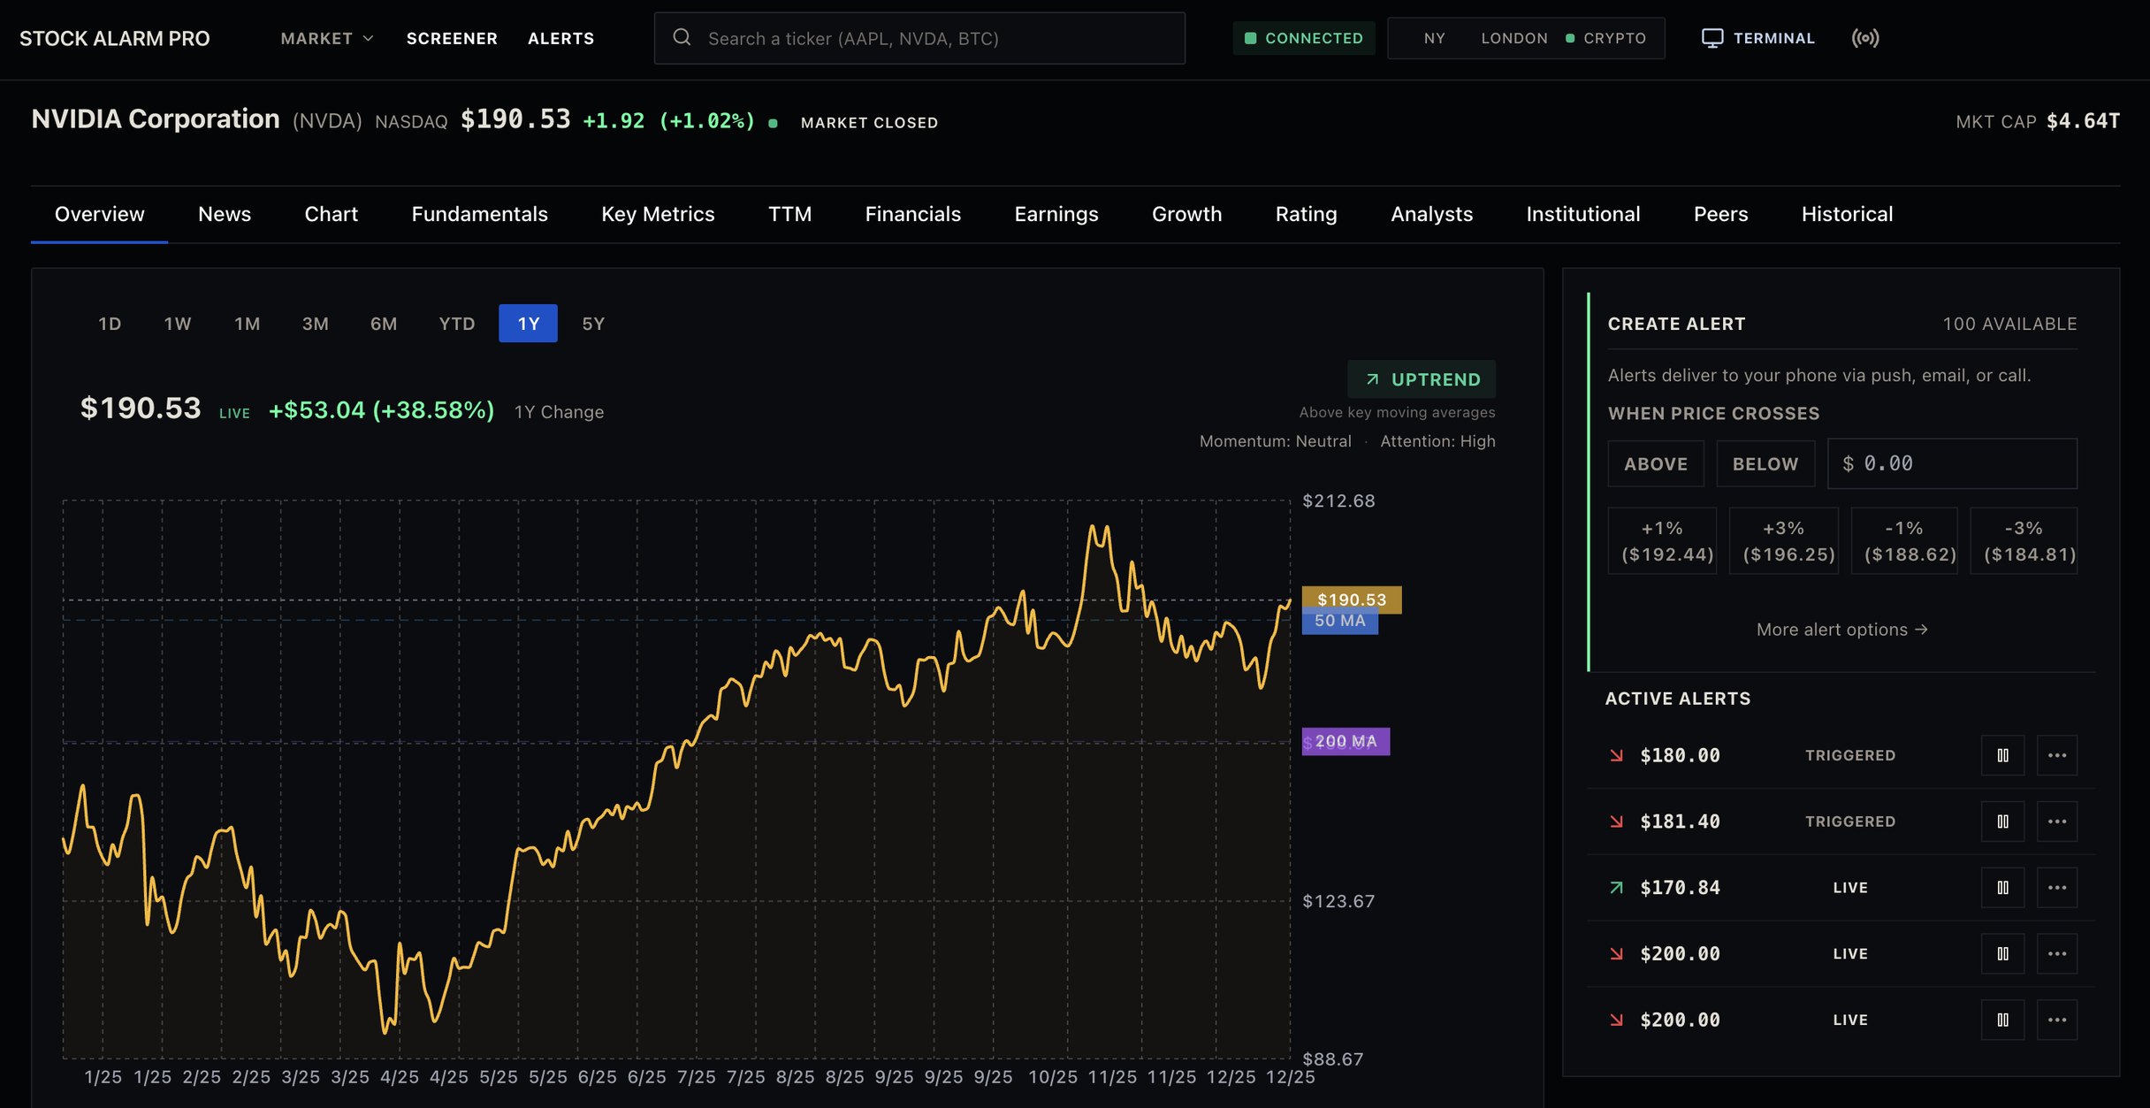2150x1108 pixels.
Task: Switch to the Growth tab
Action: [x=1186, y=214]
